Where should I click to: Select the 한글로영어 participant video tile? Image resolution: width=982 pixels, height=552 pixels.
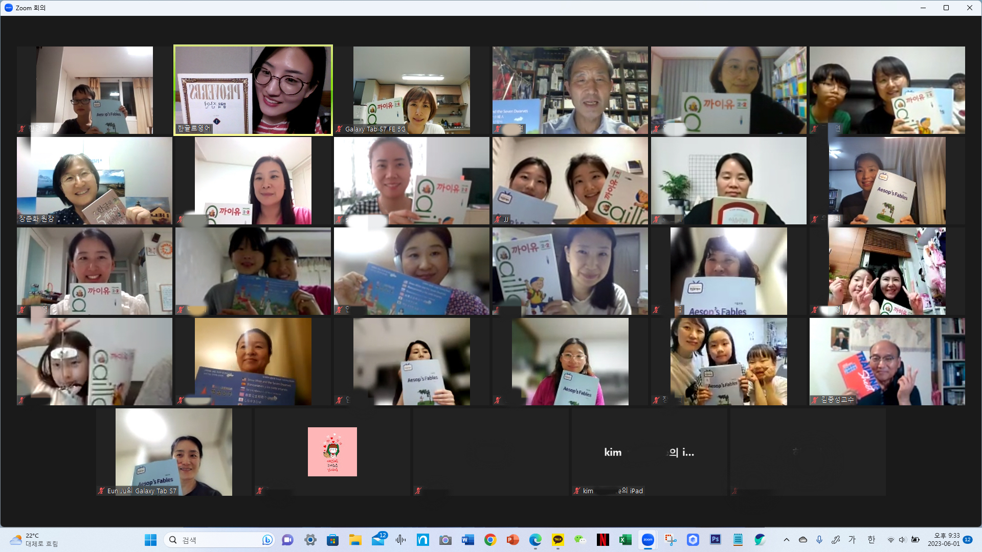coord(253,90)
